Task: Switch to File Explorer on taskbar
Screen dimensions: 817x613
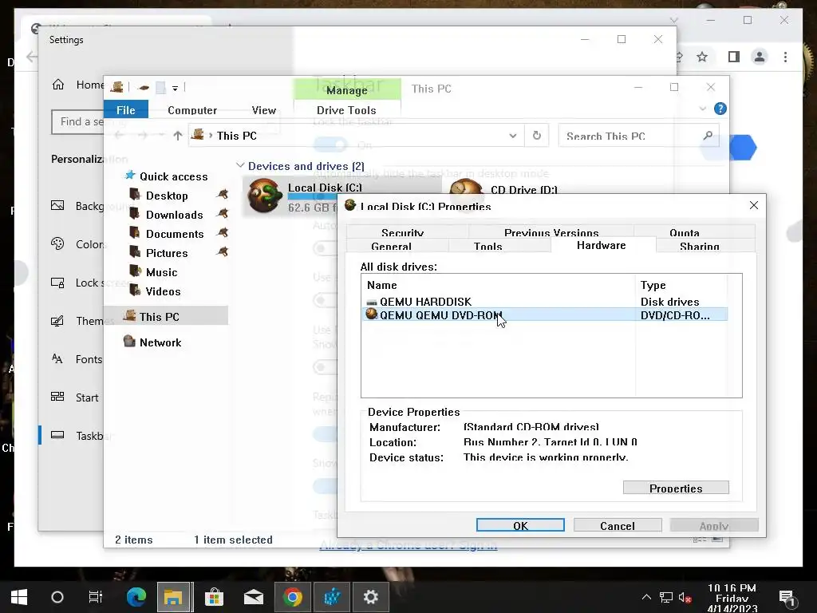Action: coord(173,597)
